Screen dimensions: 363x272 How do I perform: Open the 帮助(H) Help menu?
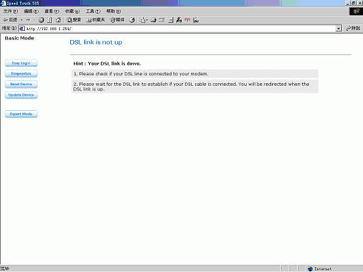click(114, 11)
